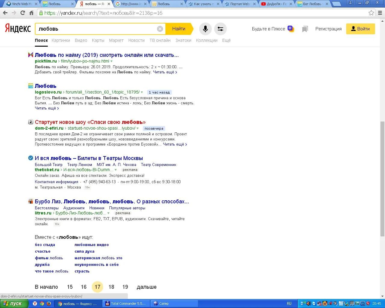The width and height of the screenshot is (385, 308).
Task: Click the dom-2-efiri.ru result favicon
Action: [x=30, y=122]
